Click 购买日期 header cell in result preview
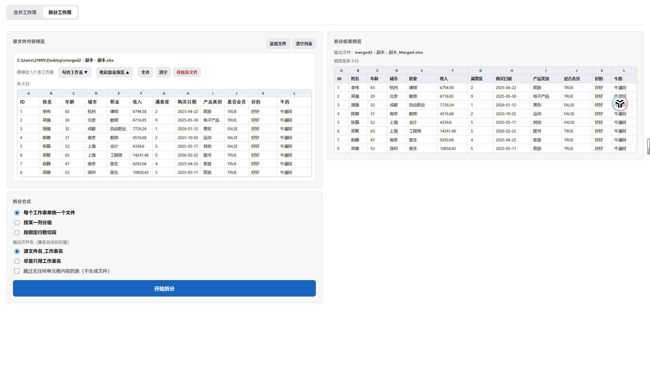Screen dimensions: 650x379 click(x=503, y=79)
